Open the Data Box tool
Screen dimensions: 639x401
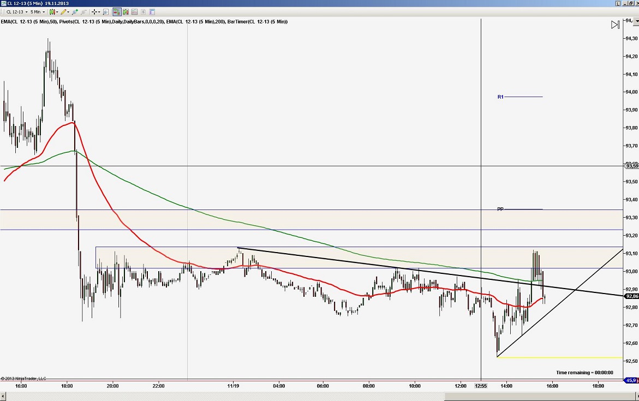click(x=105, y=12)
